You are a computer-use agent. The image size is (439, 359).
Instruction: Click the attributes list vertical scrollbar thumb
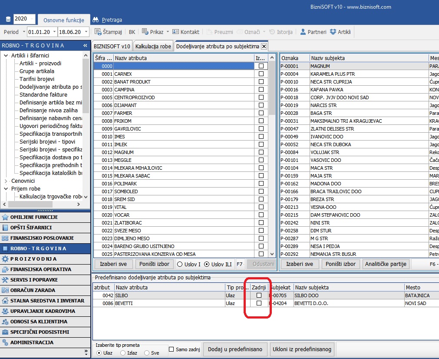271,89
